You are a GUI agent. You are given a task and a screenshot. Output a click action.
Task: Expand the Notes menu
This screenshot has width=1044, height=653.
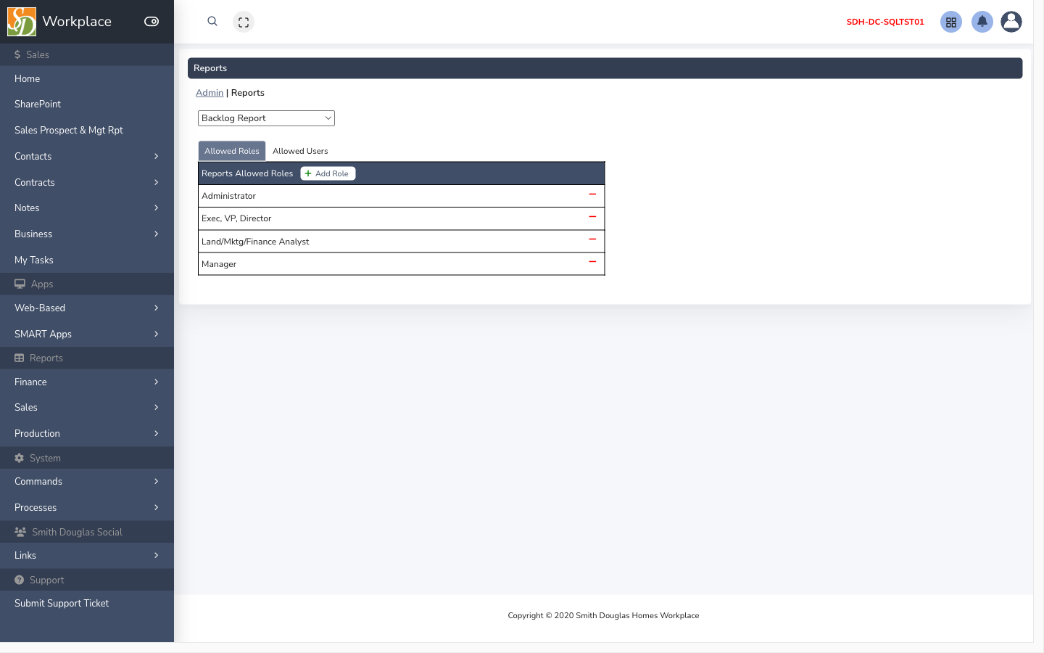click(x=87, y=208)
